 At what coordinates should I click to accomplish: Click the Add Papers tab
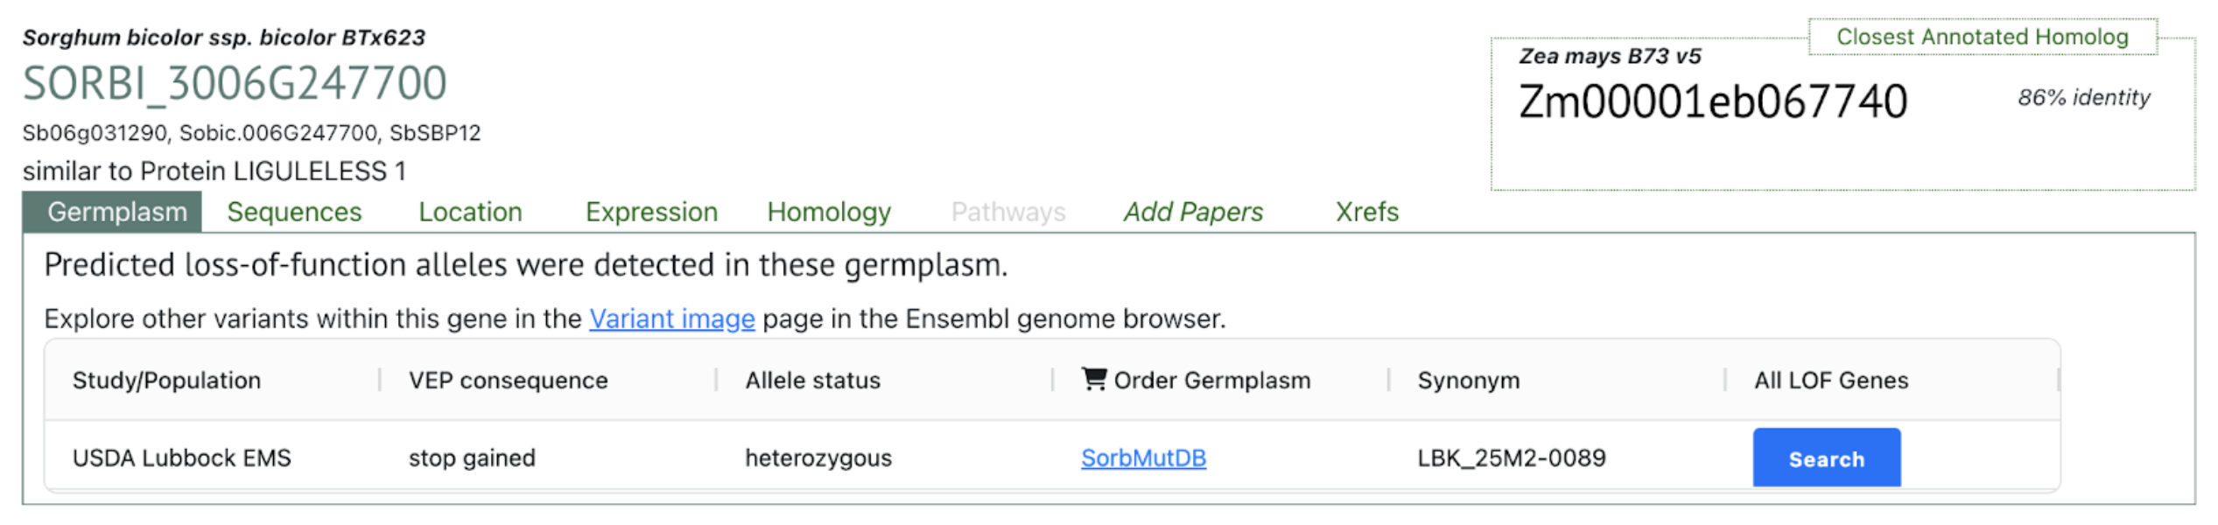pyautogui.click(x=1193, y=213)
